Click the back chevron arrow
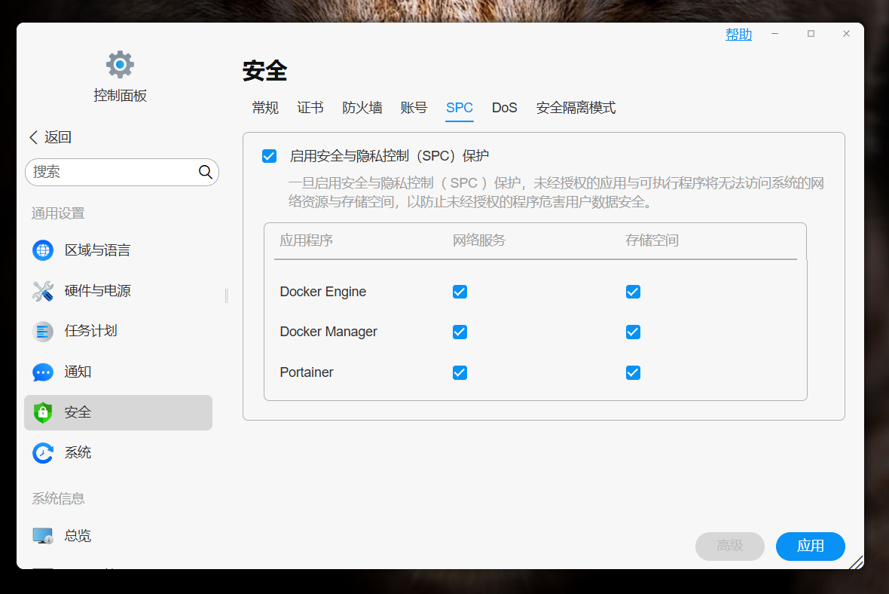The image size is (889, 594). click(33, 137)
